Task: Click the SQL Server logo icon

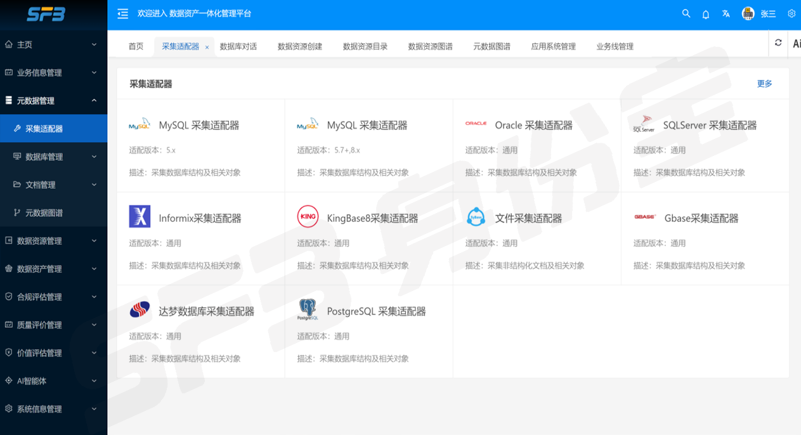Action: [x=644, y=124]
